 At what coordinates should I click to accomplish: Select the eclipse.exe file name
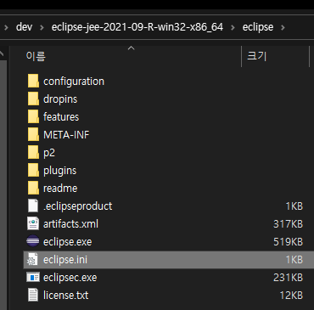[67, 242]
